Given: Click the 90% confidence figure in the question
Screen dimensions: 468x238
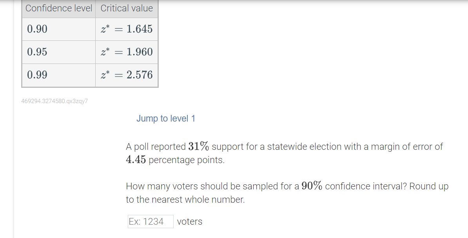Looking at the screenshot, I should [312, 186].
